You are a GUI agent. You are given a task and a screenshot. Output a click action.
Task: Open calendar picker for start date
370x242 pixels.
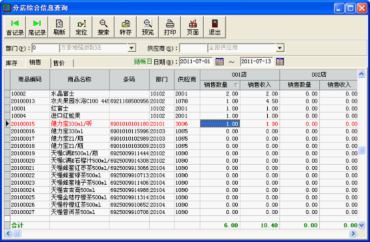tap(220, 62)
